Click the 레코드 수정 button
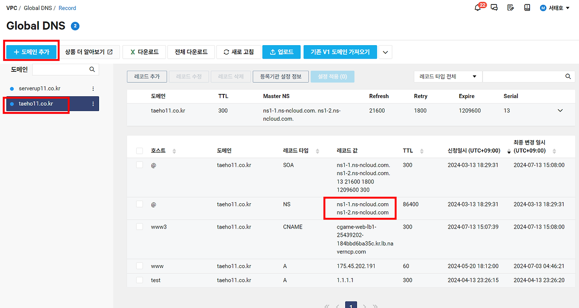 pos(189,76)
